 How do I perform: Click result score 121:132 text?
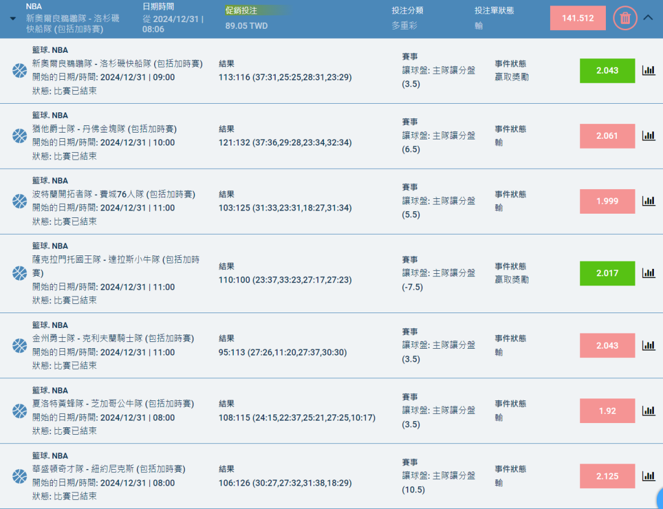pyautogui.click(x=285, y=142)
